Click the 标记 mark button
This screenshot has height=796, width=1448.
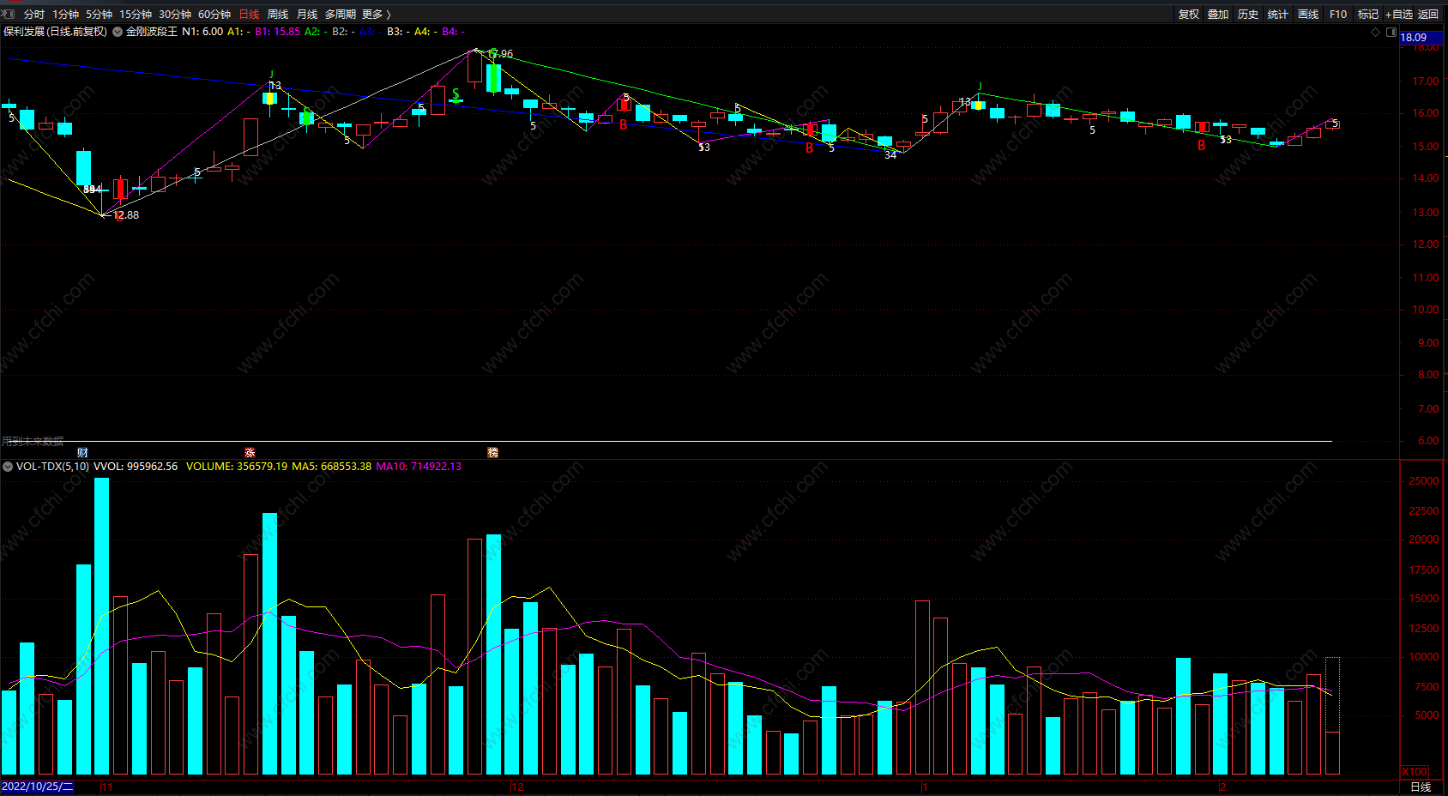click(1368, 15)
